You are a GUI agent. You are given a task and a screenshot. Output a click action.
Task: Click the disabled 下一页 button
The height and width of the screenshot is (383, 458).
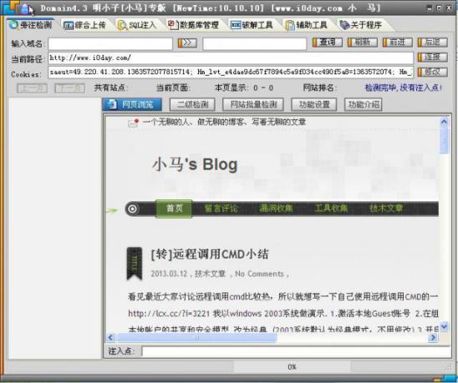pos(69,88)
